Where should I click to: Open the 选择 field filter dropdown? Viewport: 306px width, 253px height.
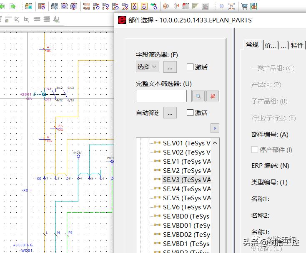(x=147, y=67)
